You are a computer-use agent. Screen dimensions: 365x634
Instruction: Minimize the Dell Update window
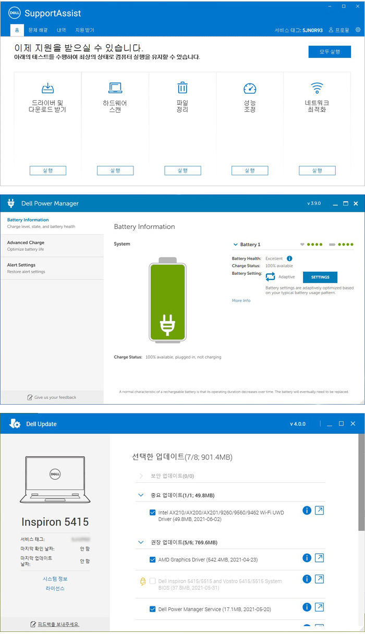[329, 424]
